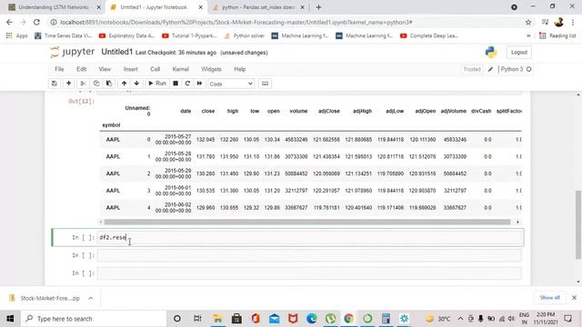Run the current cell
The image size is (582, 327).
coord(157,84)
